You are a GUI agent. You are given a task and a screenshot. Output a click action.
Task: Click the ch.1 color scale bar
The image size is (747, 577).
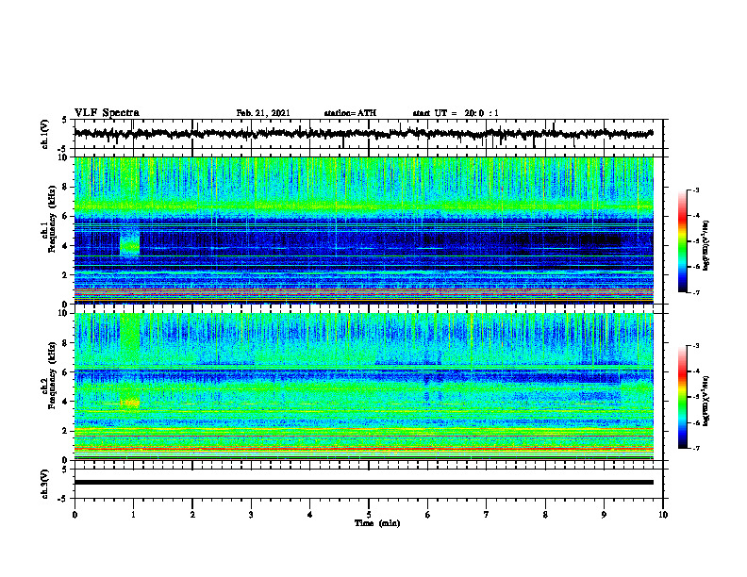(683, 241)
